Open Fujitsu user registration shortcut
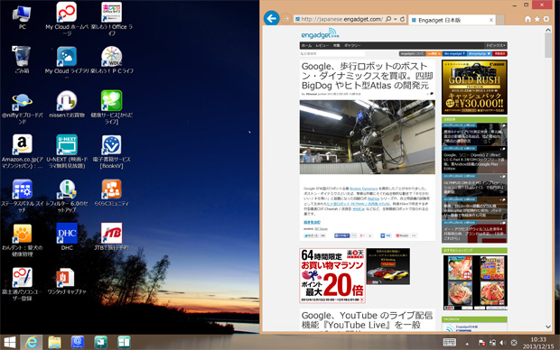 tap(23, 284)
